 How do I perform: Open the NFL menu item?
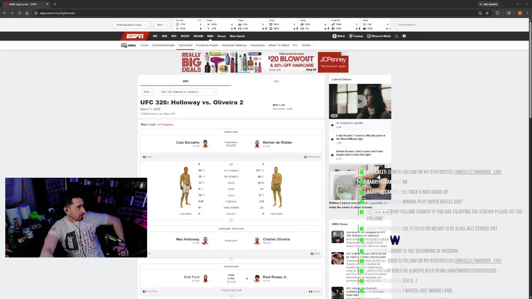155,36
